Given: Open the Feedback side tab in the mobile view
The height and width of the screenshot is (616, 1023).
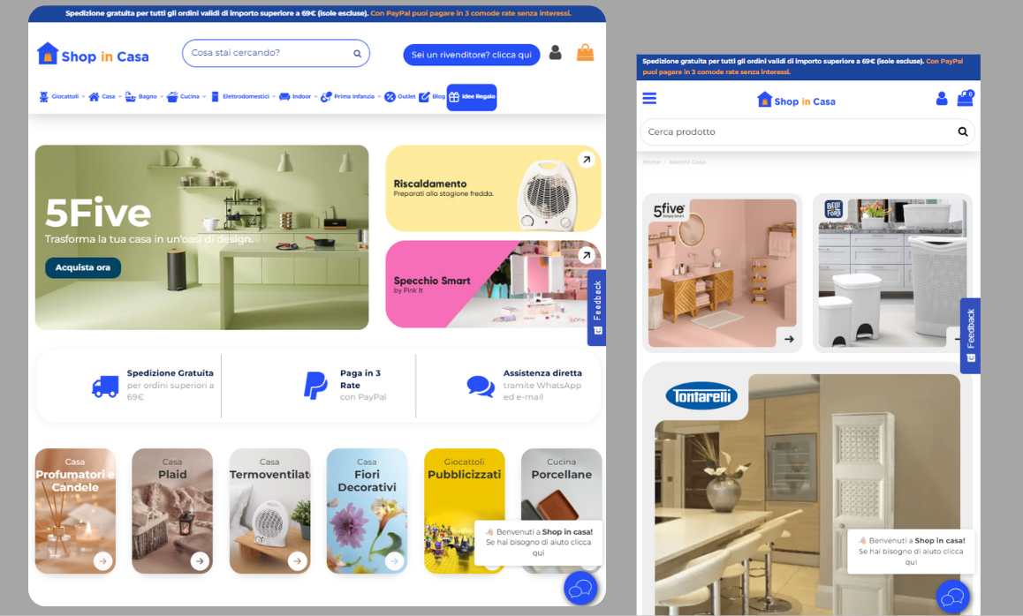Looking at the screenshot, I should pos(970,335).
